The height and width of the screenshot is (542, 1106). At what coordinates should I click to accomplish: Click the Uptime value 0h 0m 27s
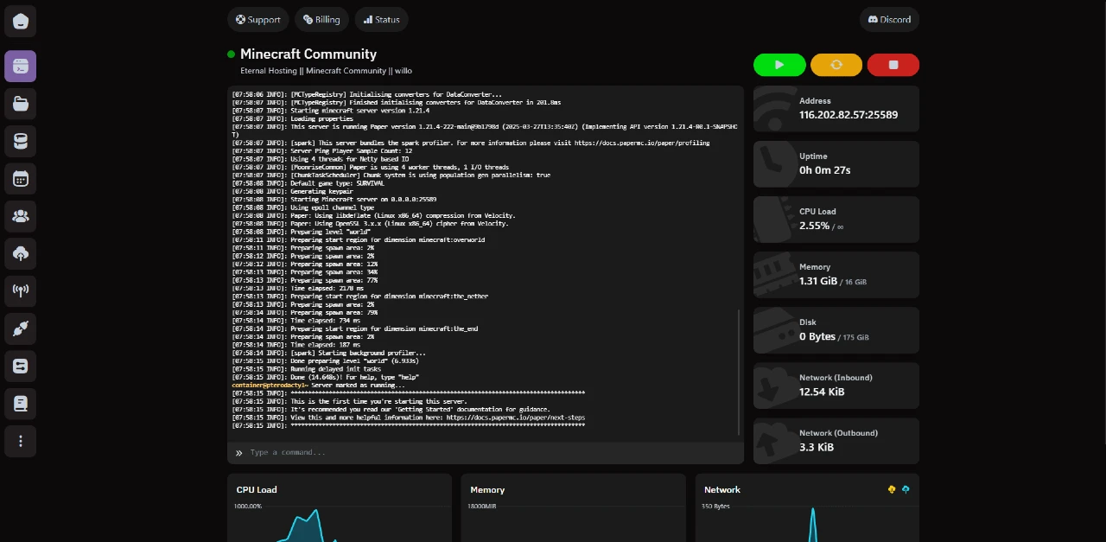(825, 170)
